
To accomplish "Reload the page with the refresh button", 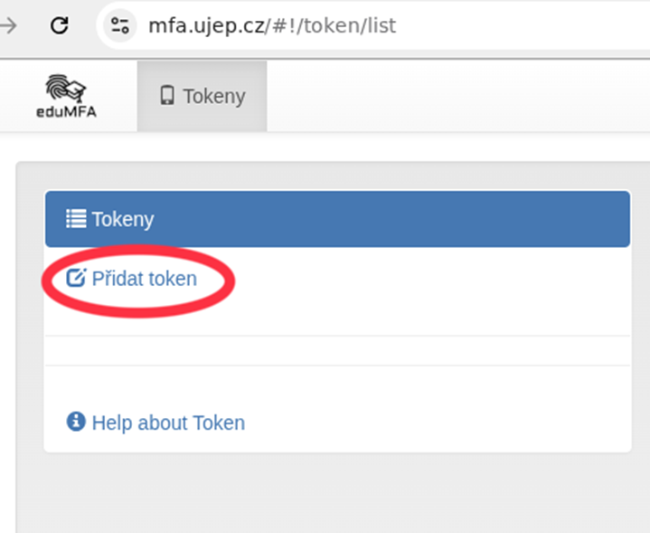I will click(60, 24).
